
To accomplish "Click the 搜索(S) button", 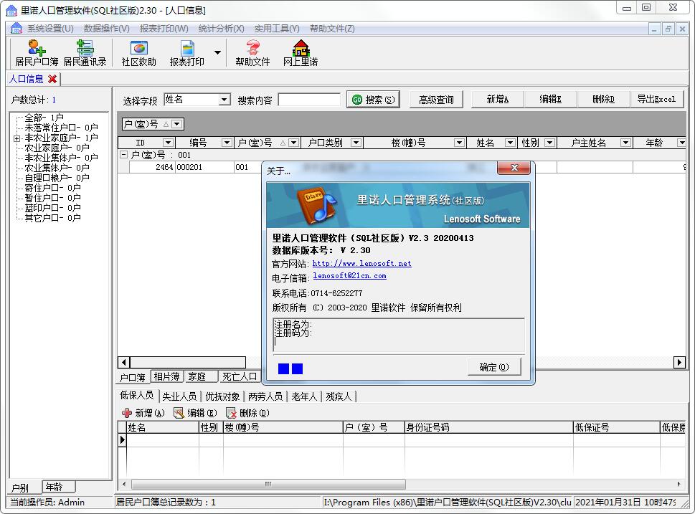I will pos(373,100).
